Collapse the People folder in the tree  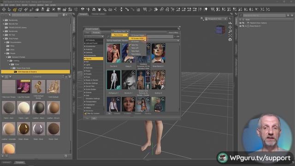tap(5, 53)
